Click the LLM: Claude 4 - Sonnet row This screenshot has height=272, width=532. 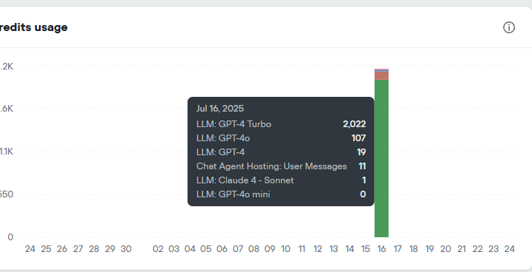pyautogui.click(x=281, y=180)
